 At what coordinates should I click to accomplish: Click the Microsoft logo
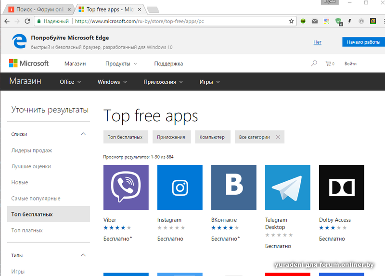tap(29, 63)
